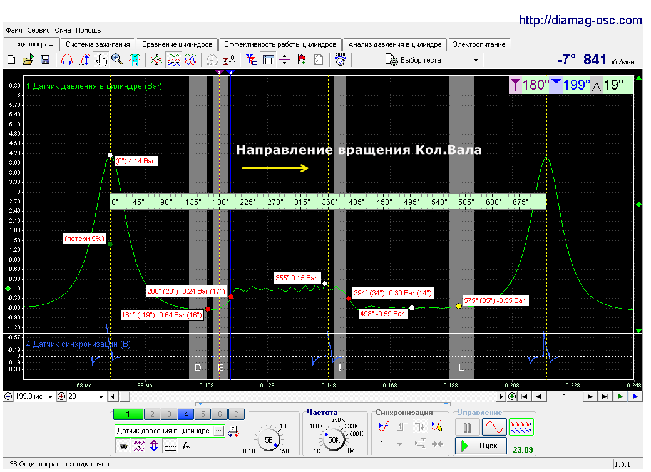Click the pause button in Управление
Image resolution: width=651 pixels, height=472 pixels.
pyautogui.click(x=467, y=427)
